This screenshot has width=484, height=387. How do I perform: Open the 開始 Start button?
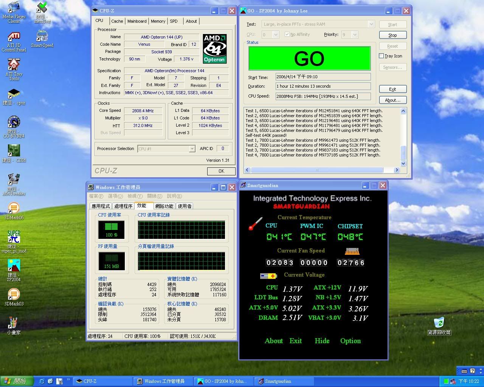coord(17,381)
